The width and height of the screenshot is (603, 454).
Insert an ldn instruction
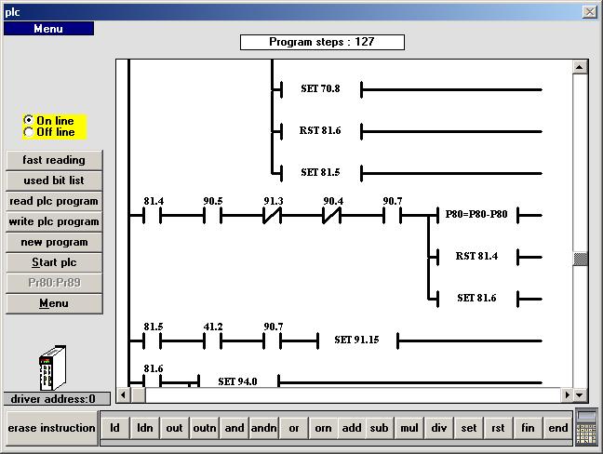tap(144, 428)
